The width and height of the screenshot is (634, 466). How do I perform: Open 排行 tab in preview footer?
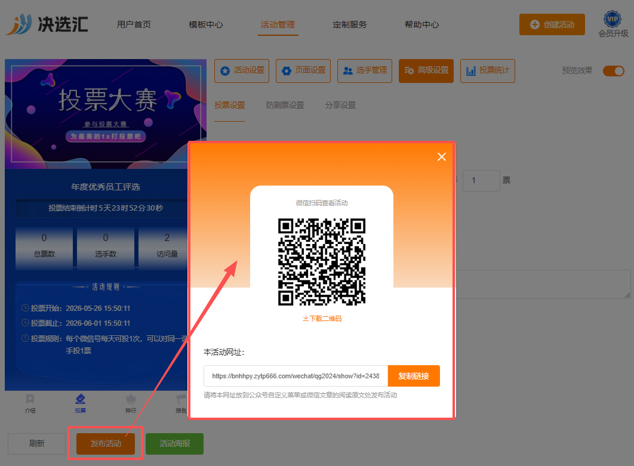(x=131, y=404)
